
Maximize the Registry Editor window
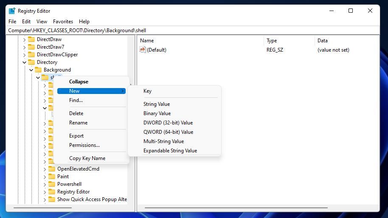[351, 11]
